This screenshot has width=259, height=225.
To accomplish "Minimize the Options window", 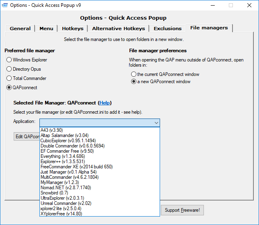I will click(x=213, y=5).
